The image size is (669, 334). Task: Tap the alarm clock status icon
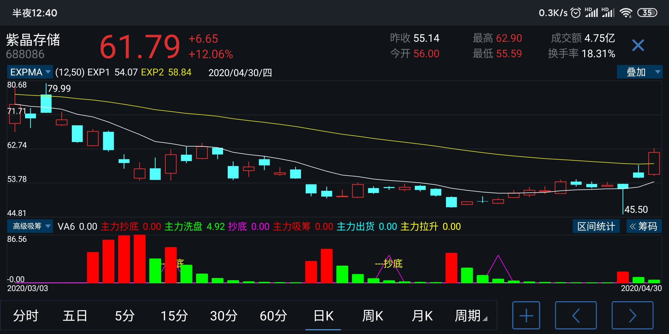pyautogui.click(x=575, y=13)
